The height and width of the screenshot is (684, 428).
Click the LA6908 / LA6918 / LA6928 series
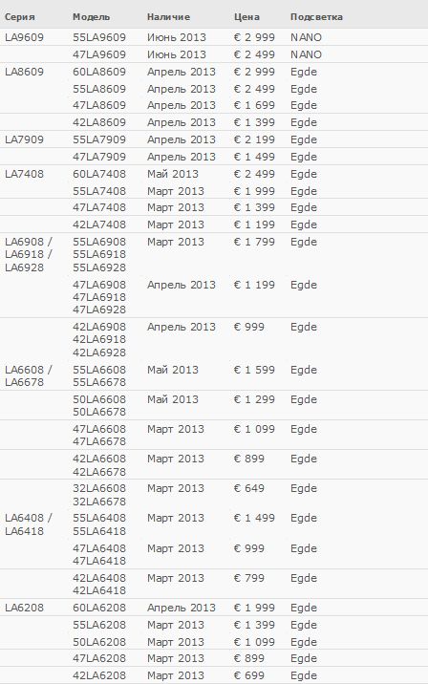point(29,254)
